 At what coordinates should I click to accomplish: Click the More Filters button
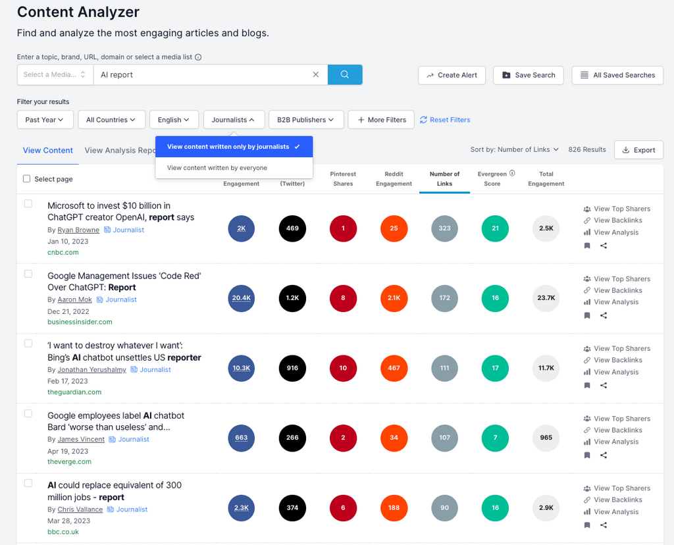tap(381, 120)
